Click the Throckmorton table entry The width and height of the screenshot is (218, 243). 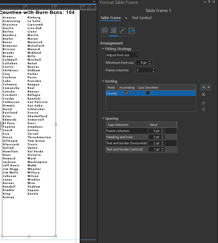(39, 137)
